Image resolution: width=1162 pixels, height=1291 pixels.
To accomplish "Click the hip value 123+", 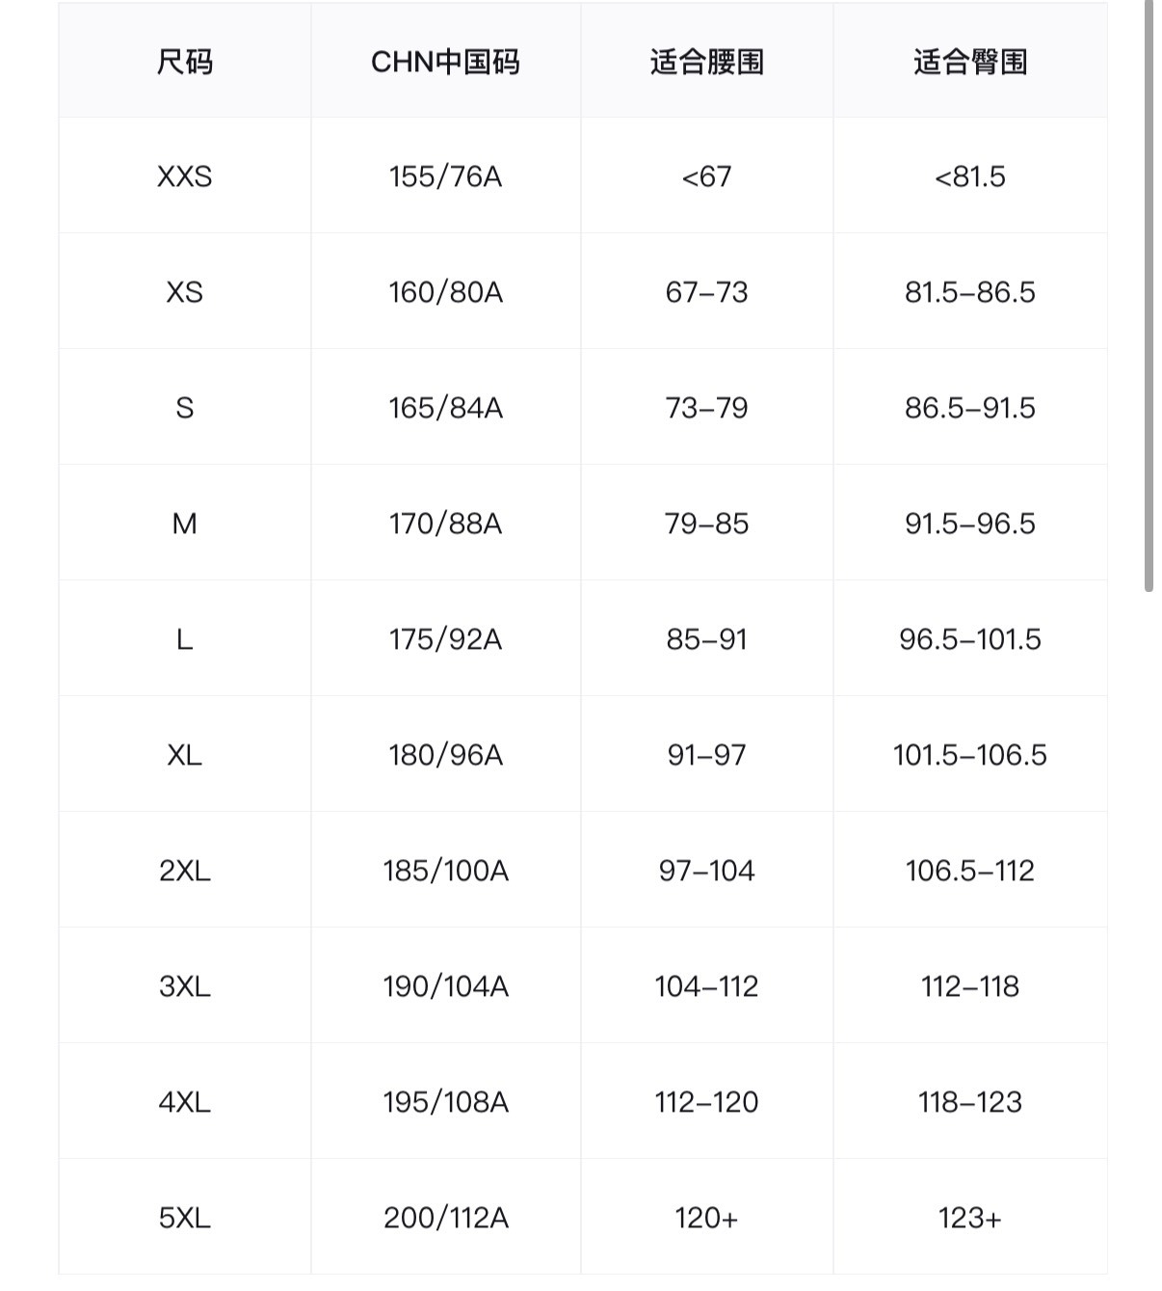I will tap(969, 1218).
